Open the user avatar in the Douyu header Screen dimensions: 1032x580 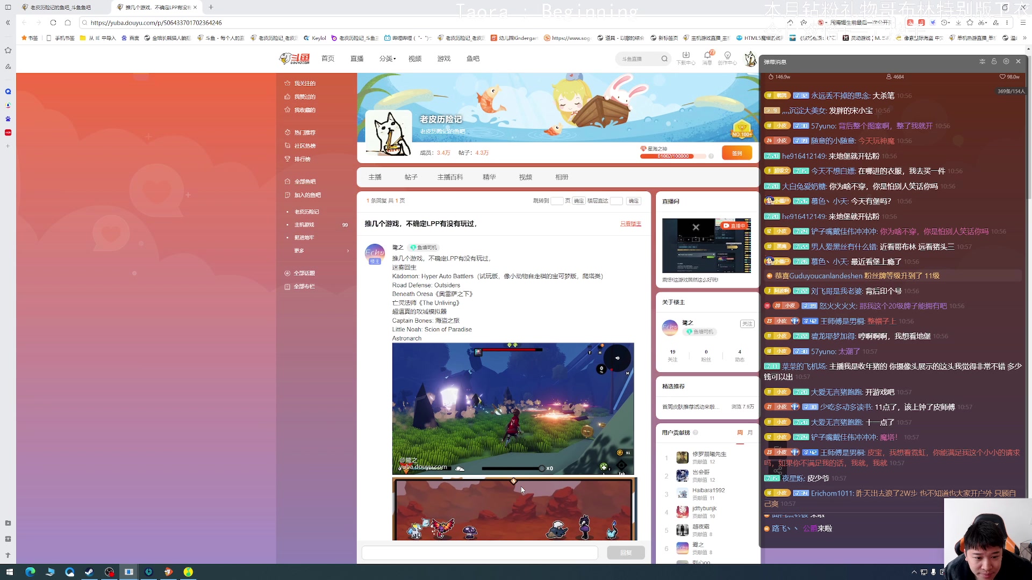[750, 59]
